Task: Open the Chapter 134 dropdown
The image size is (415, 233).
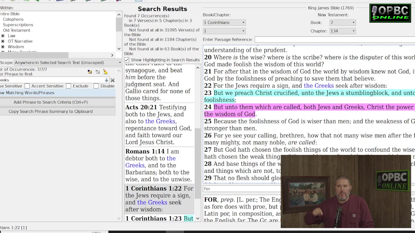Action: [342, 31]
